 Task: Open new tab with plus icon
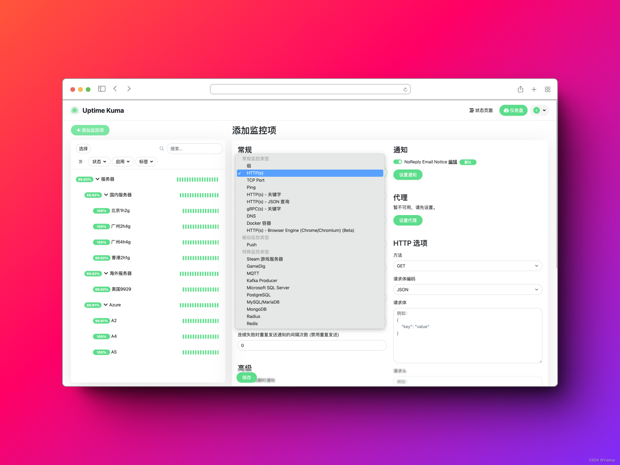(x=534, y=89)
